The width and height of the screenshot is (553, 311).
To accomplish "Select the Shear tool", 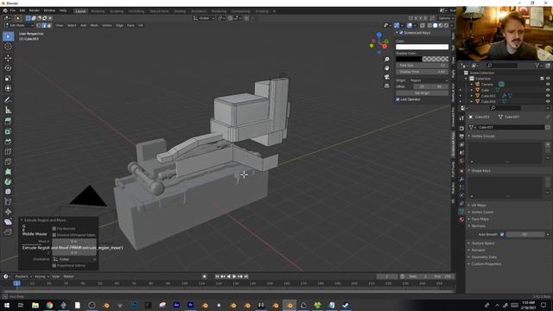I will pyautogui.click(x=8, y=222).
